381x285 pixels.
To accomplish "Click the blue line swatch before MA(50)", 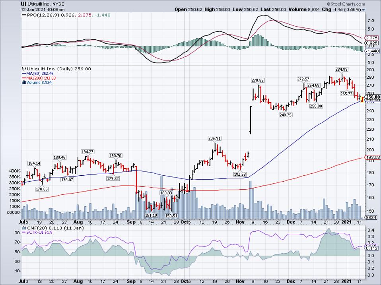I will pos(24,73).
